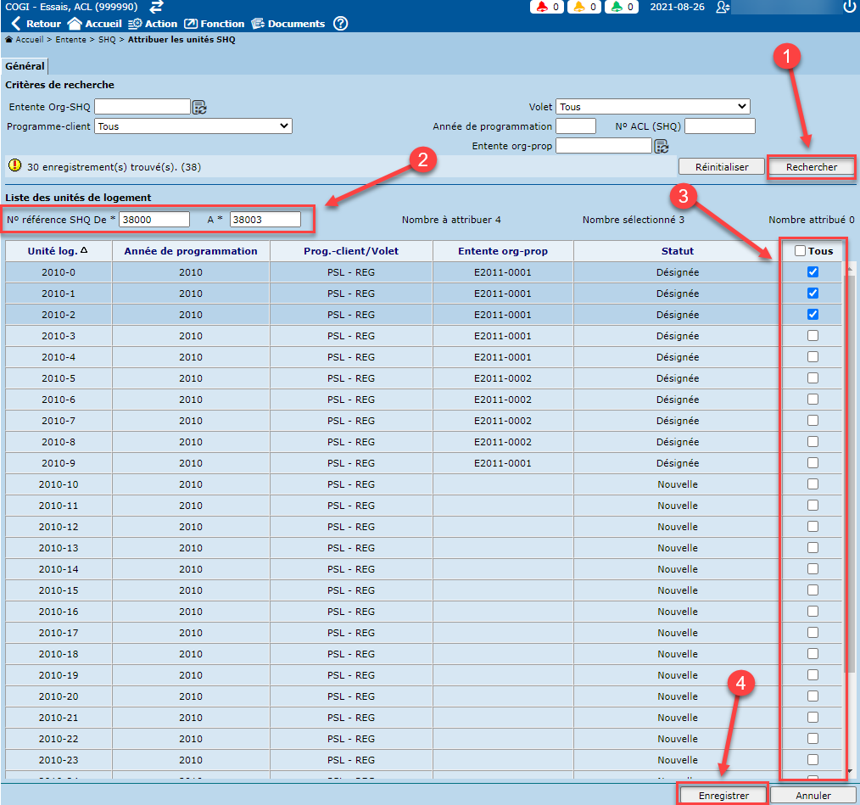Open the Action menu
The width and height of the screenshot is (860, 805).
click(152, 24)
